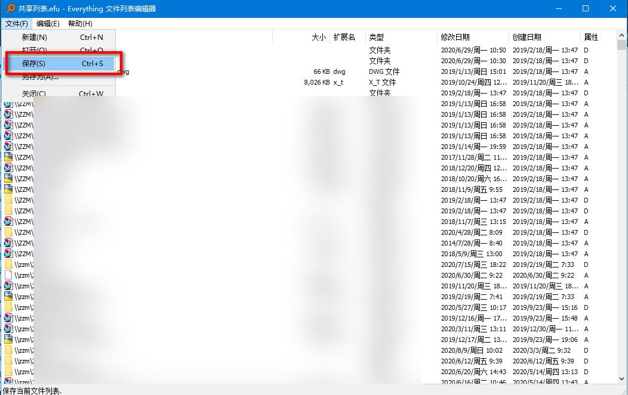Click the 属性 column header
The image size is (628, 395).
(x=591, y=37)
